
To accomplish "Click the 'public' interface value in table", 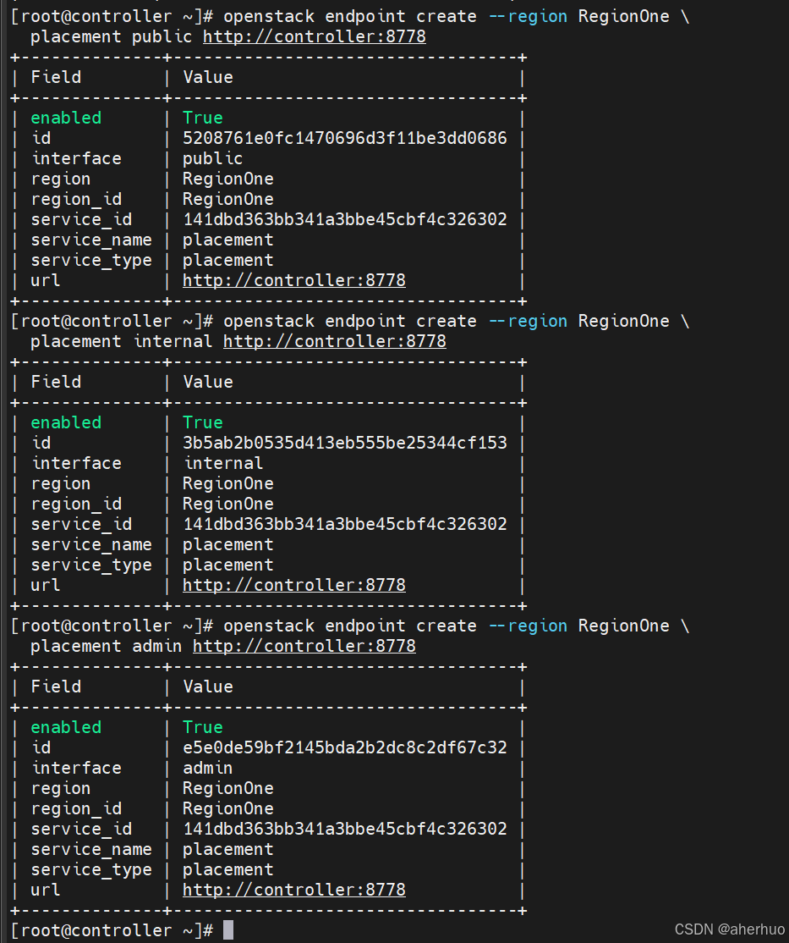I will [x=213, y=159].
